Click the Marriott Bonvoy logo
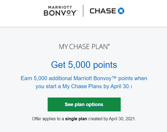 pos(61,11)
